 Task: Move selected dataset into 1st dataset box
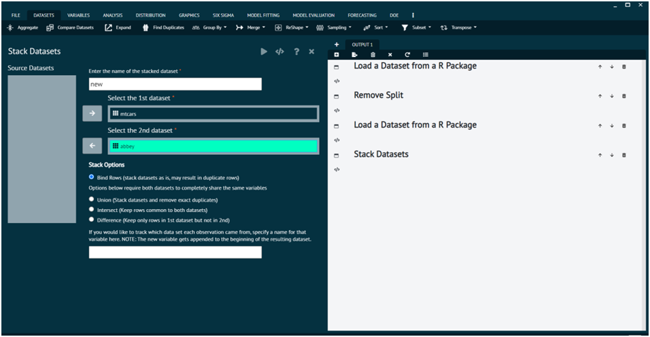pos(92,113)
